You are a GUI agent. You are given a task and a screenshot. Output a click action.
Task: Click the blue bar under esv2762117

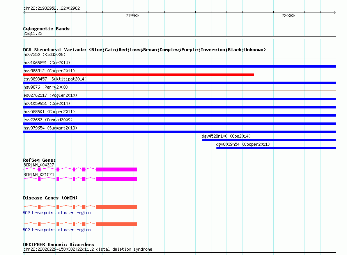coord(179,99)
